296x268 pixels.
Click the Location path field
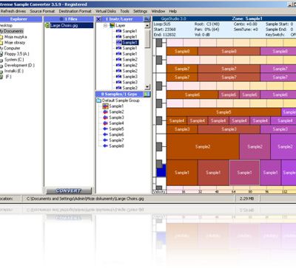pos(128,199)
